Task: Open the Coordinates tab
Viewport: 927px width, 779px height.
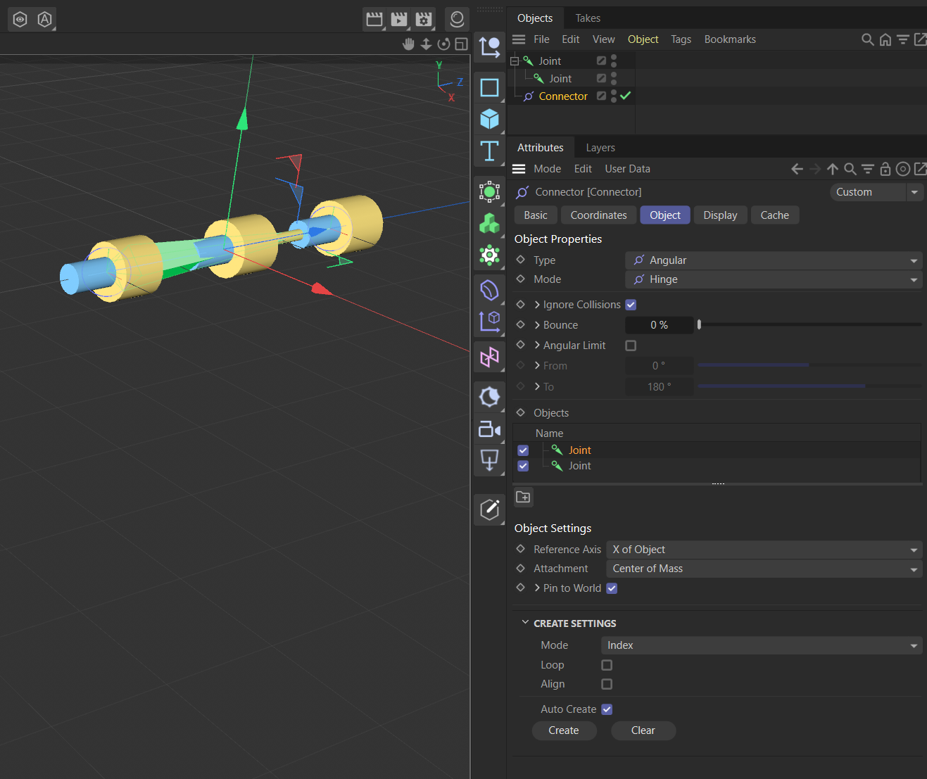Action: 598,215
